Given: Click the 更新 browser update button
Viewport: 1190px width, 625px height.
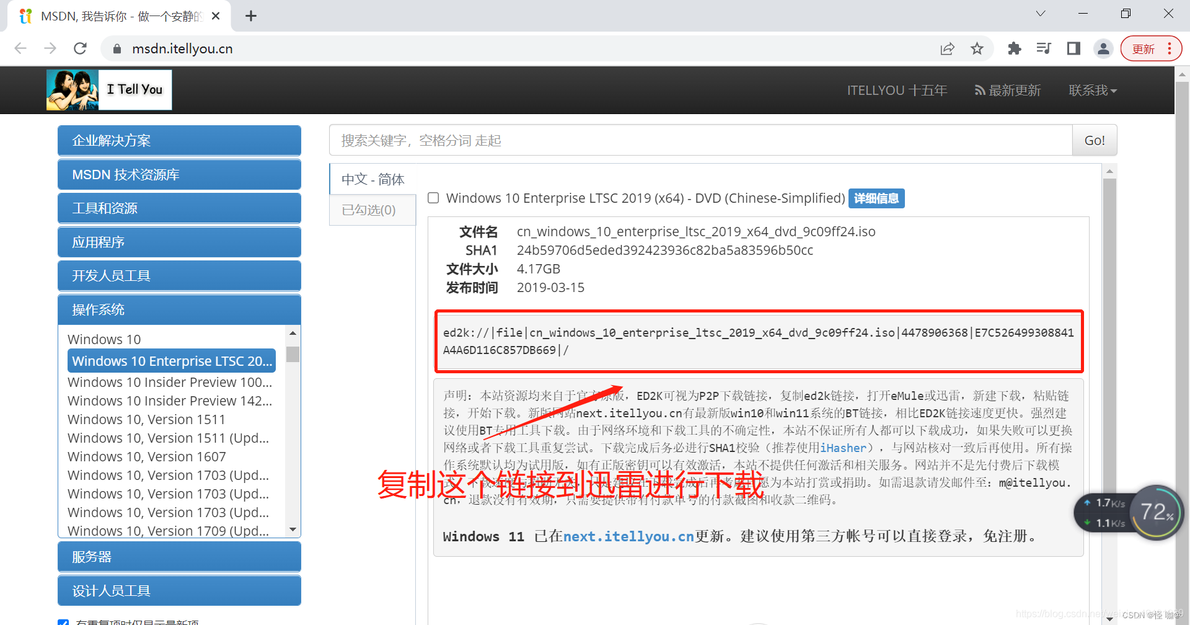Looking at the screenshot, I should pos(1144,49).
